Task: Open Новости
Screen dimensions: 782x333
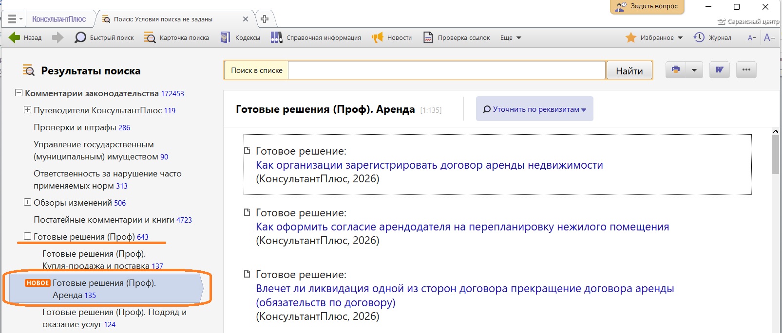Action: 392,37
